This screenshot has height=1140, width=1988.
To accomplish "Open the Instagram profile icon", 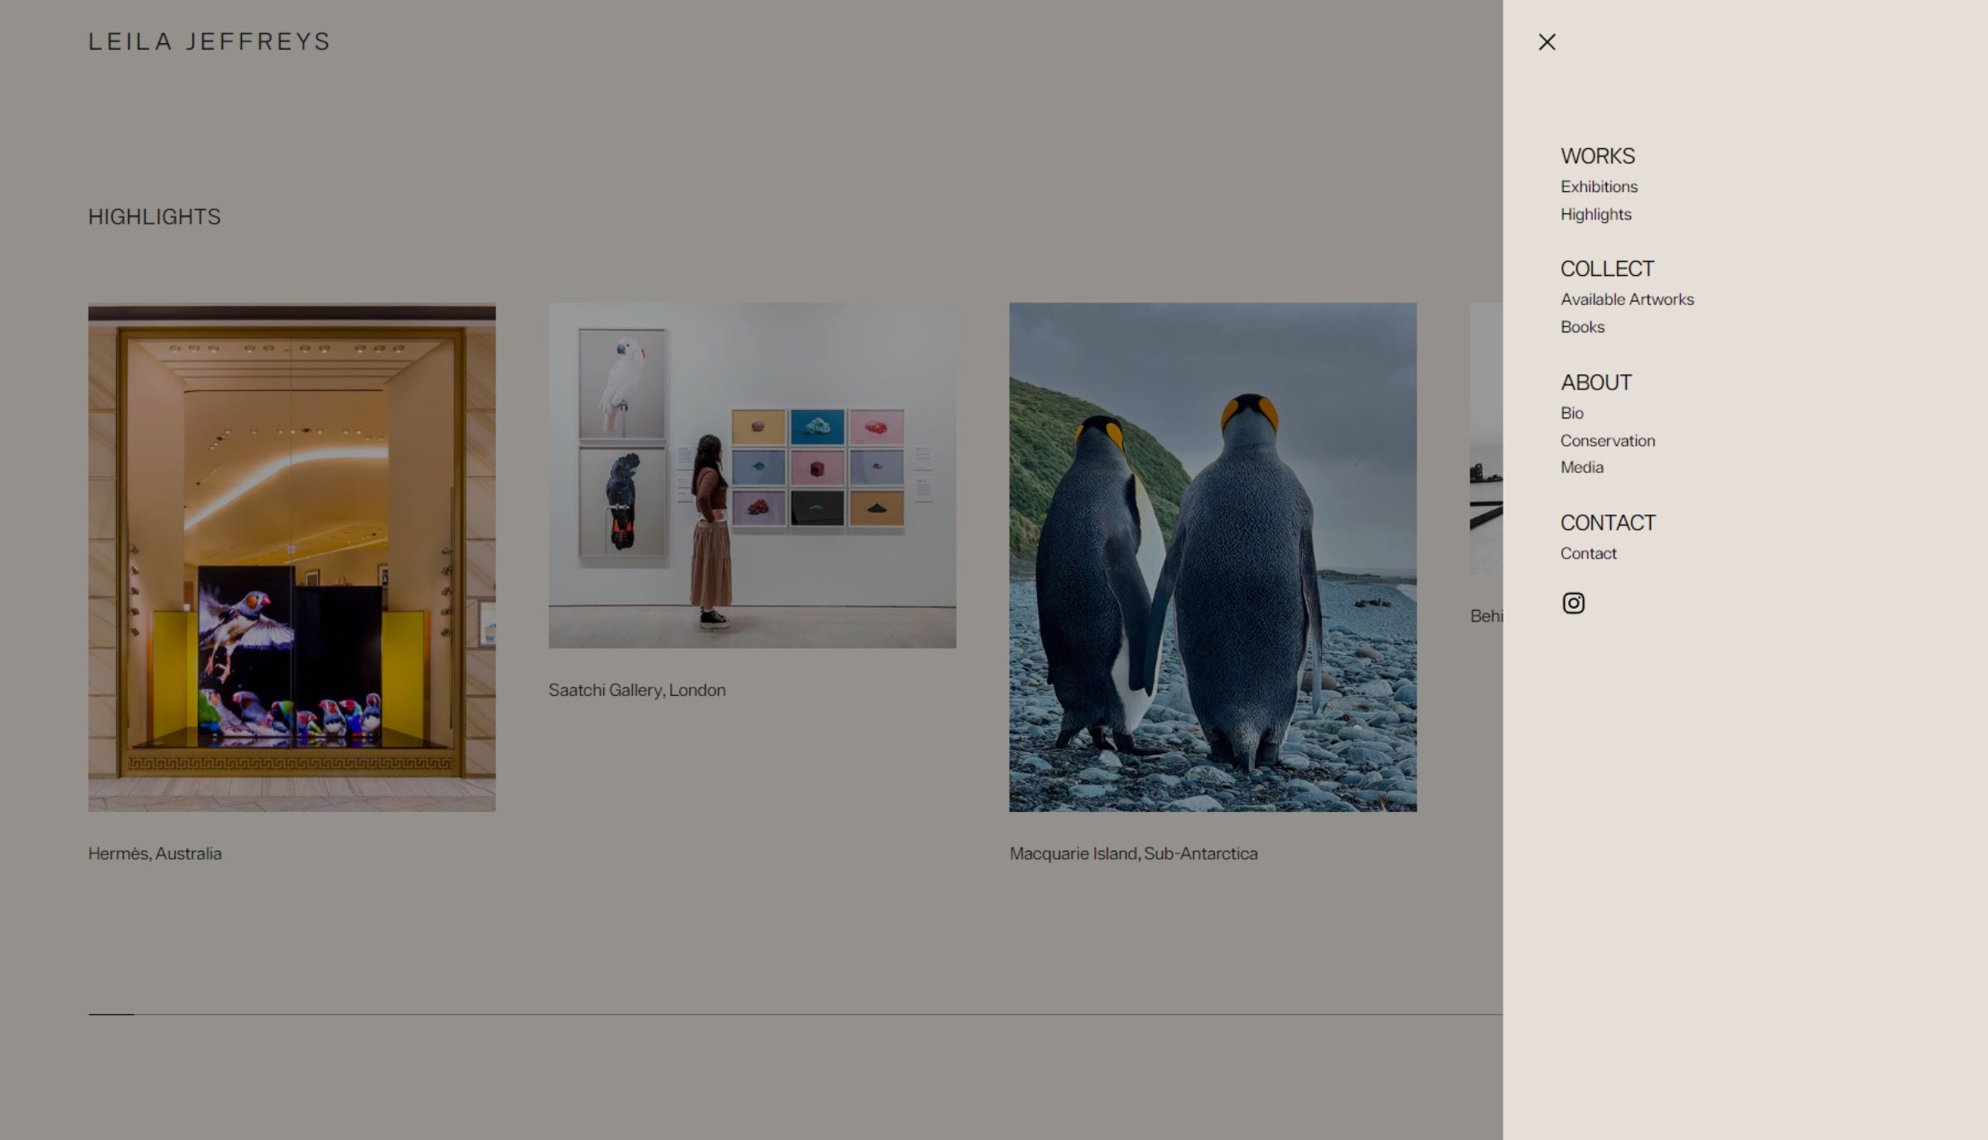I will click(1573, 603).
